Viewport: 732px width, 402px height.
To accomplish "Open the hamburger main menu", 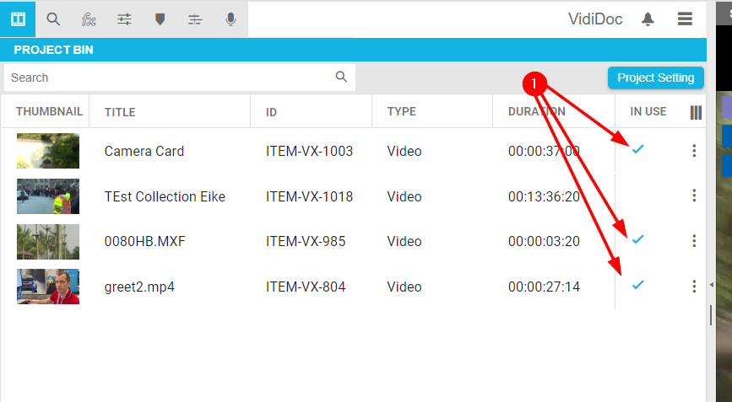I will pyautogui.click(x=685, y=19).
